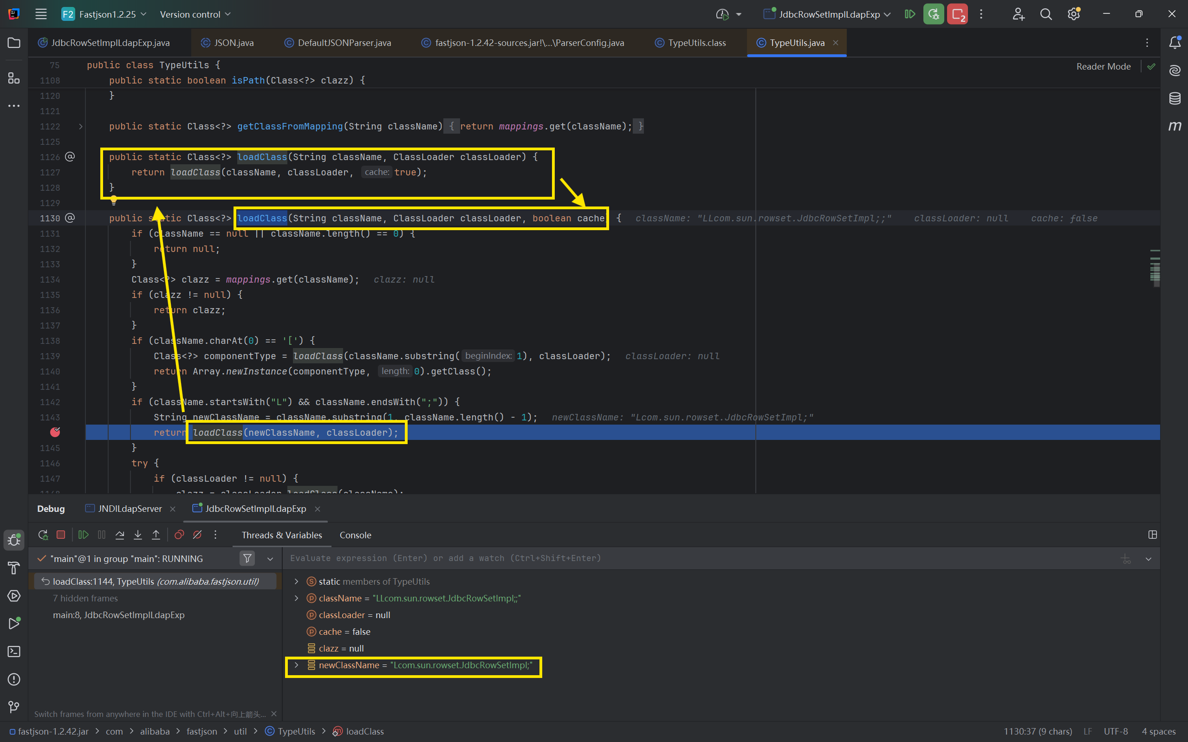This screenshot has height=742, width=1188.
Task: Click Step Into in debug toolbar
Action: (138, 535)
